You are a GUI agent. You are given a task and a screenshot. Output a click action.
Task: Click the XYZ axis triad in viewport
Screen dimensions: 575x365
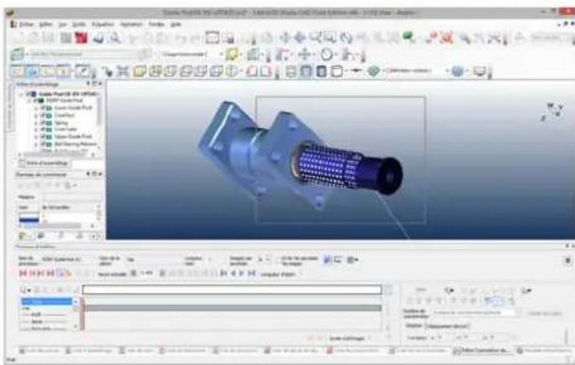(x=552, y=111)
